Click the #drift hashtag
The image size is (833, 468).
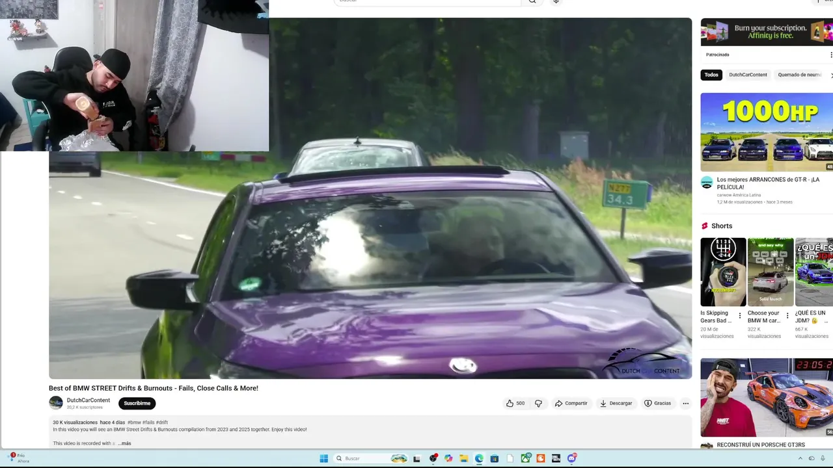pos(162,422)
